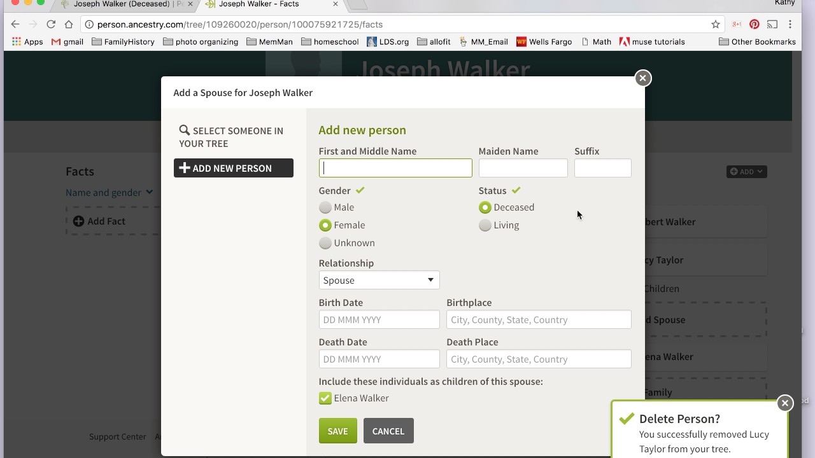Click Add Fact on the Facts page
815x458 pixels.
tap(99, 221)
